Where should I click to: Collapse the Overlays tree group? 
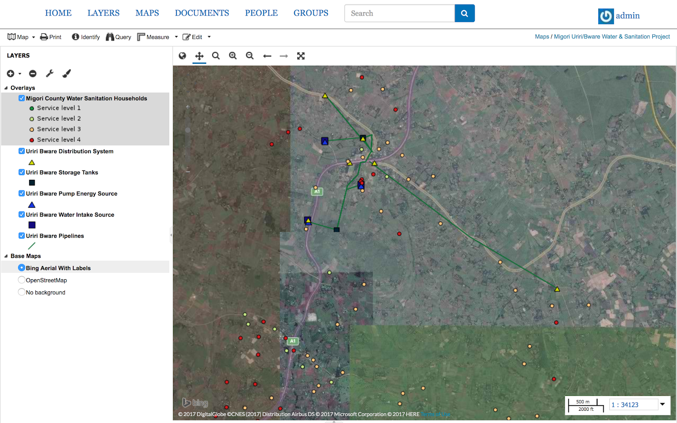[x=6, y=88]
